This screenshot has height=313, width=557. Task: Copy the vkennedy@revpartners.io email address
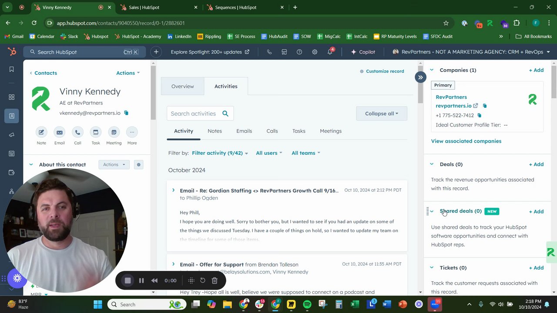126,113
